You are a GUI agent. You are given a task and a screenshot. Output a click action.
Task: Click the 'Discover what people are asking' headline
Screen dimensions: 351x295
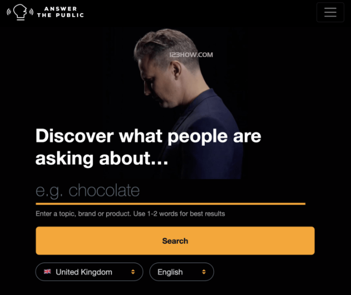pos(148,147)
